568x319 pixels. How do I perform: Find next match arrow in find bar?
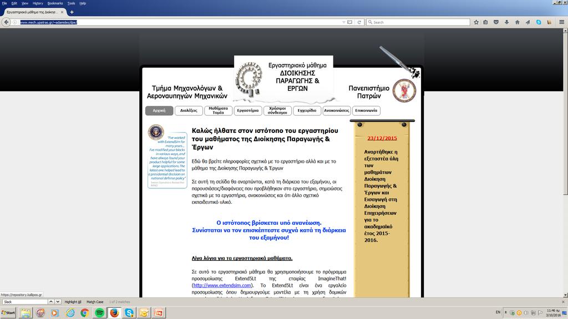[x=58, y=302]
